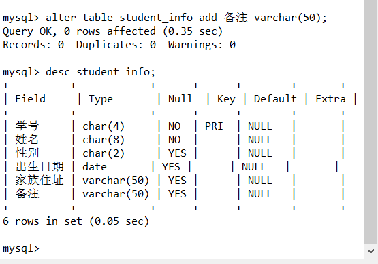Click the desc student_info; command text
The width and height of the screenshot is (378, 264).
point(100,72)
